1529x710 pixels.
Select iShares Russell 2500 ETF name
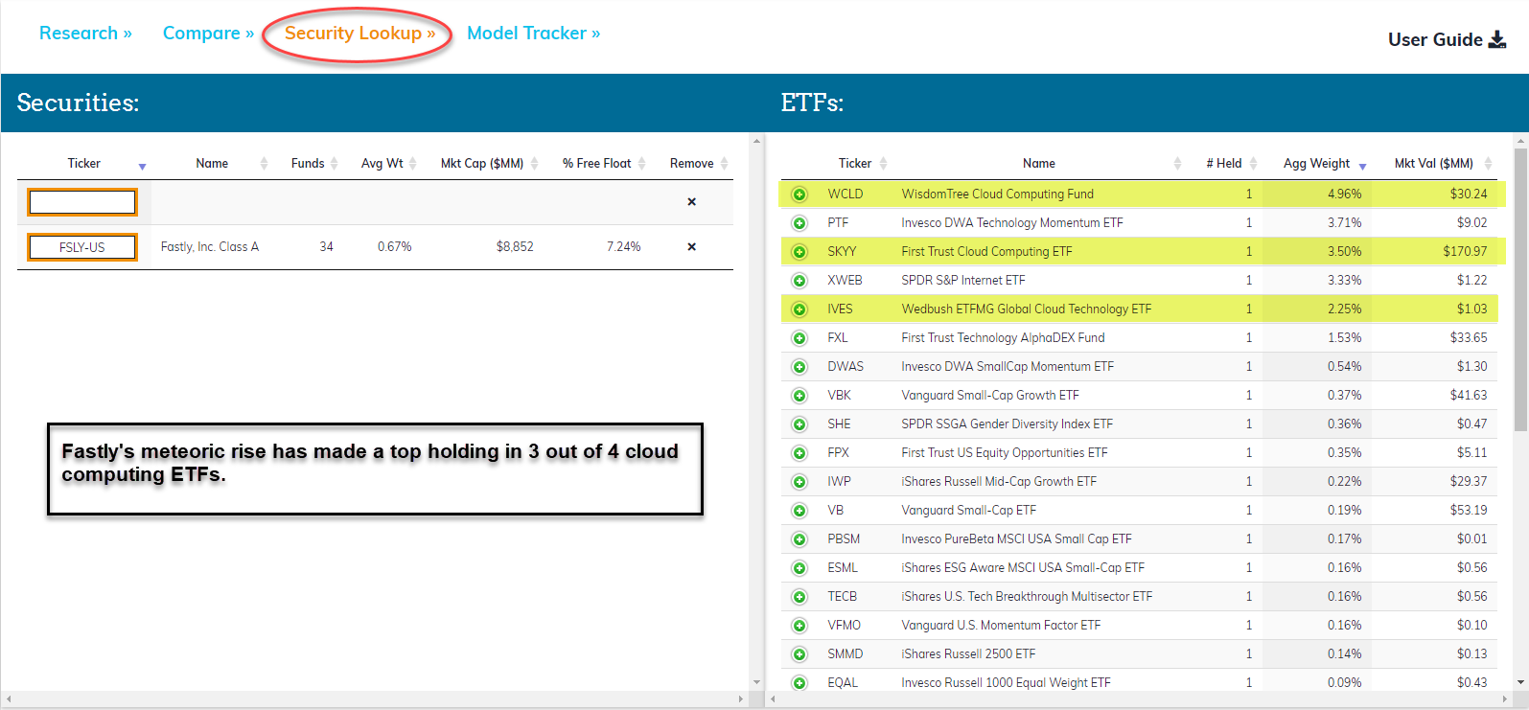968,654
